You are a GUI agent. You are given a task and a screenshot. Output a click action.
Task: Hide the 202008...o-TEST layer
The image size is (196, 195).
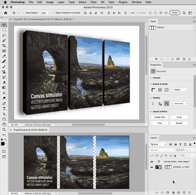[152, 167]
